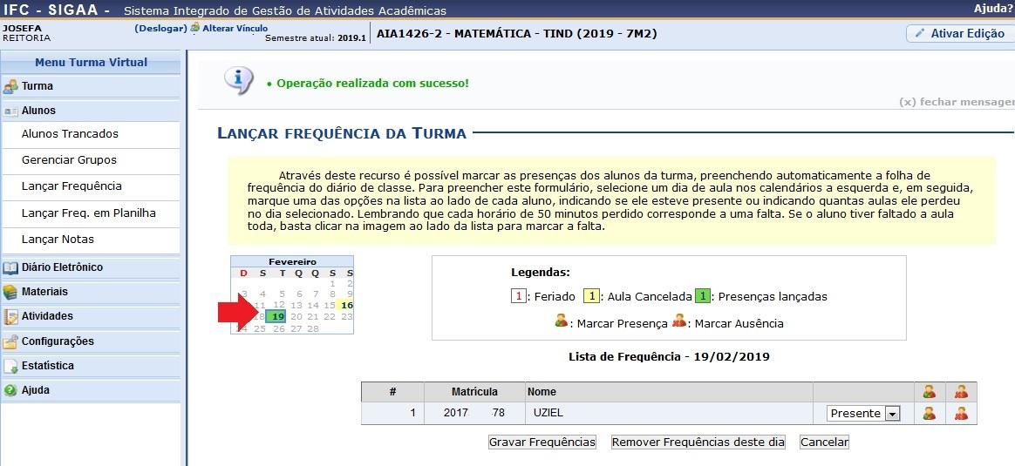Click the Configurações folder icon
Viewport: 1015px width, 466px height.
pyautogui.click(x=10, y=341)
